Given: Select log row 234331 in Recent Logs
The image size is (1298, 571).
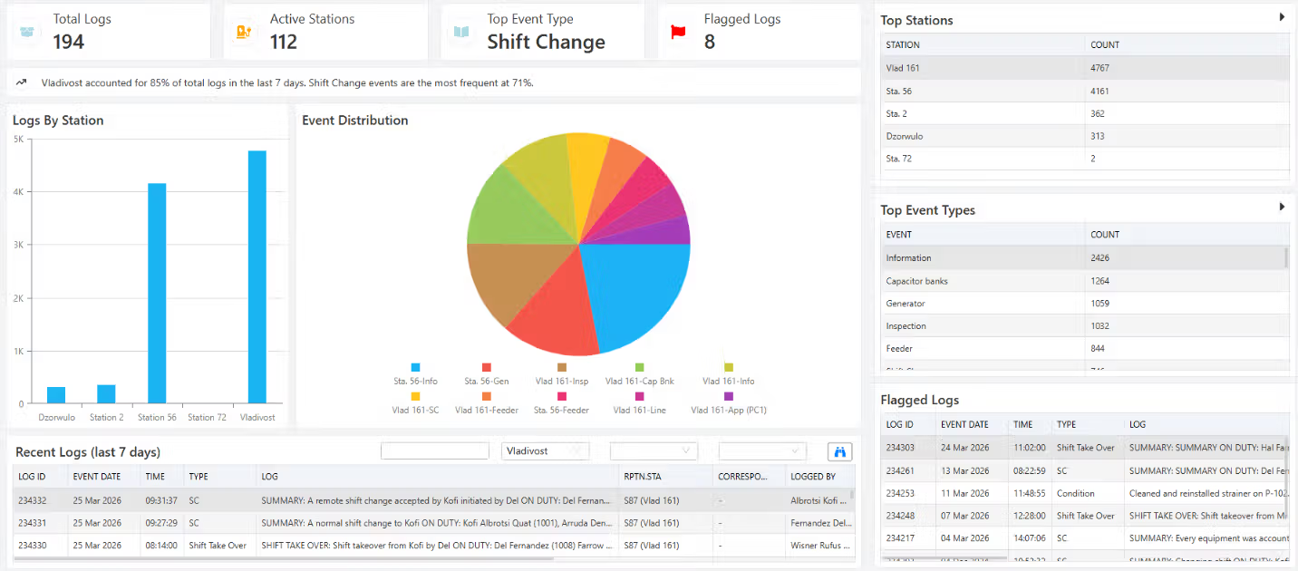Looking at the screenshot, I should (431, 523).
